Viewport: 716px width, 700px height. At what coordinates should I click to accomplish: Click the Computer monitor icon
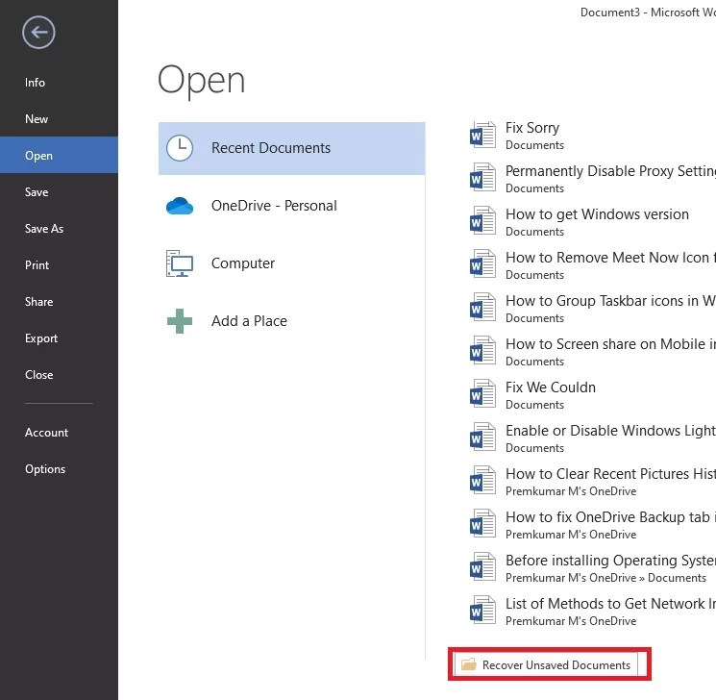coord(180,263)
